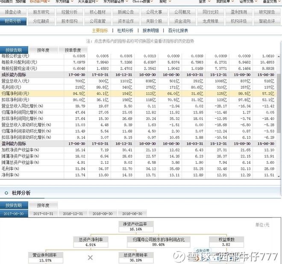282x264 pixels.
Task: Switch main indicators table to 按单季度
Action: point(73,50)
